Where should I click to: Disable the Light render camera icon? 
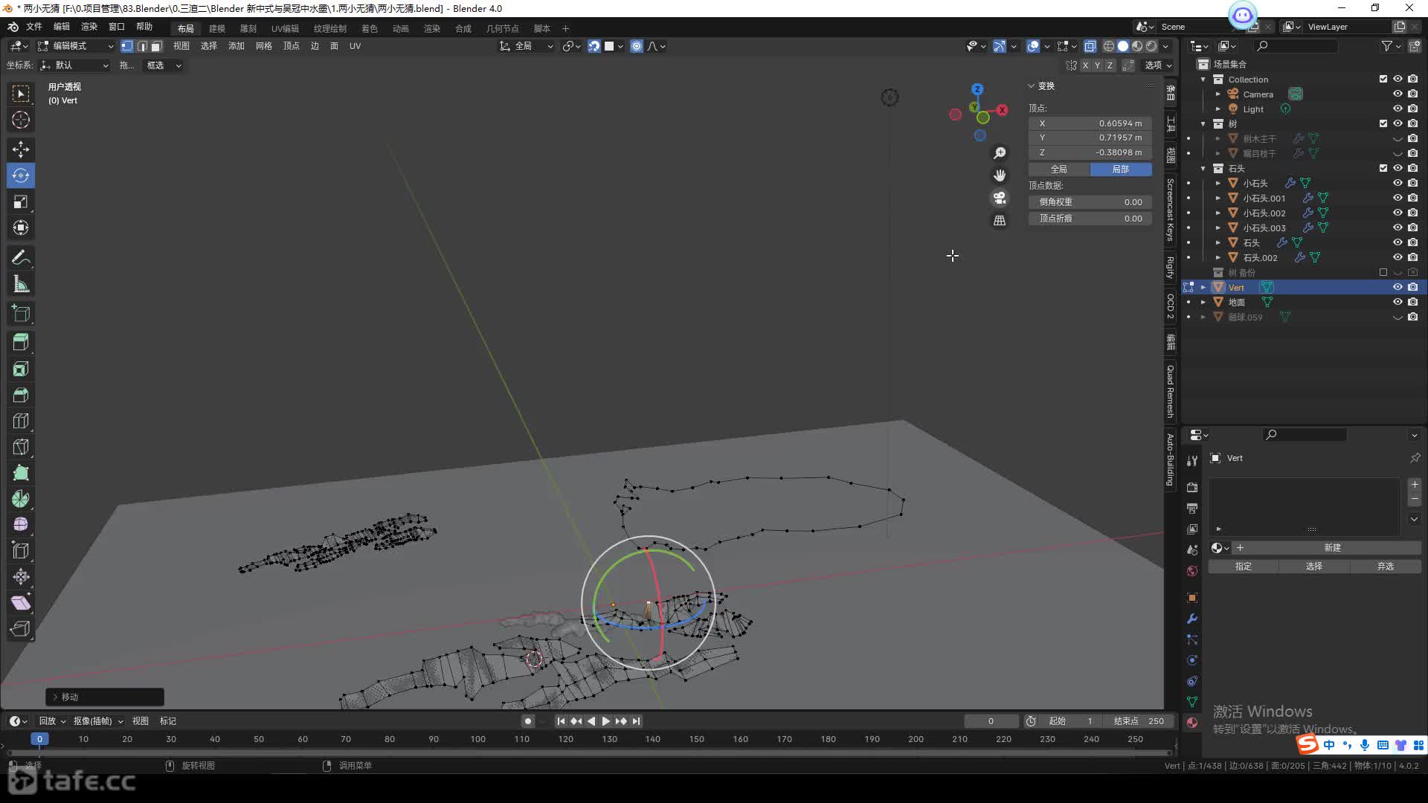point(1412,109)
